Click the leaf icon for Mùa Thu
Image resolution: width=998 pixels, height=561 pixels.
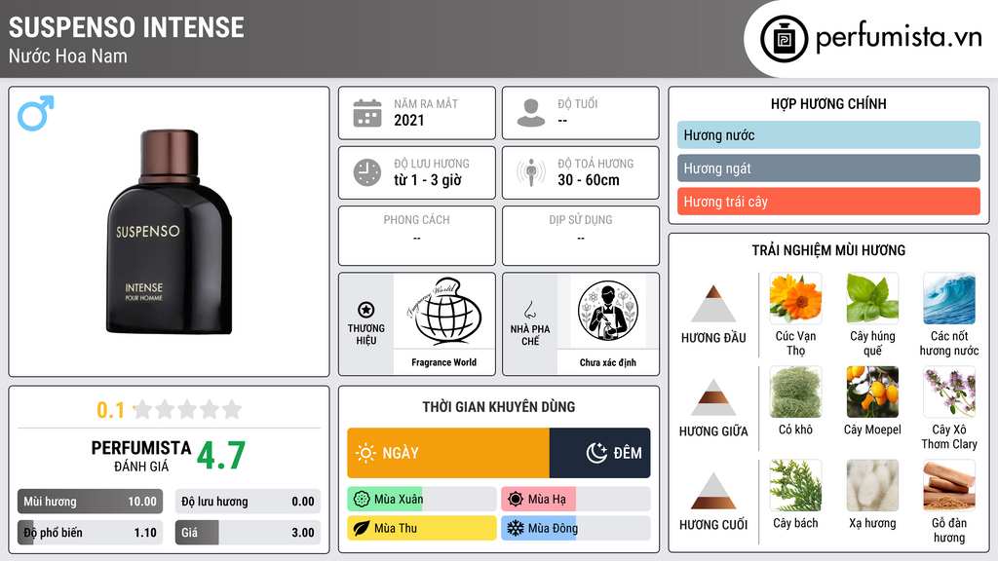362,528
